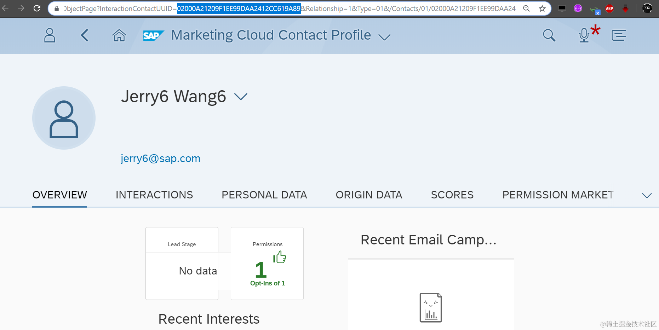
Task: Switch to the INTERACTIONS tab
Action: pyautogui.click(x=154, y=195)
